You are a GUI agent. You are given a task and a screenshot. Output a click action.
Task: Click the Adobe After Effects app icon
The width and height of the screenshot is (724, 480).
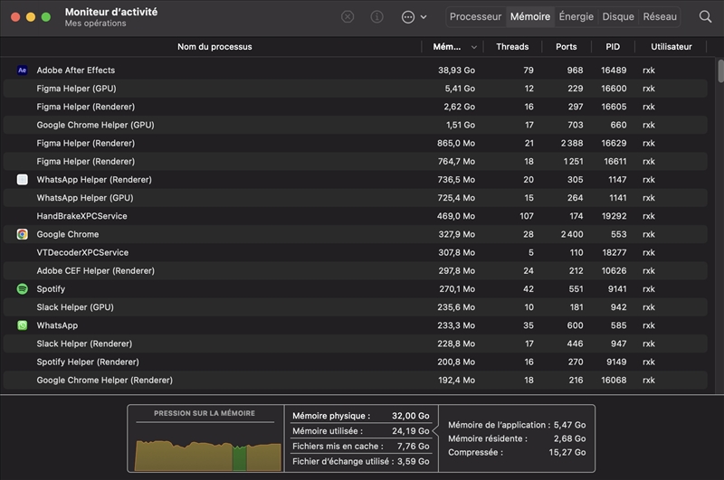pos(22,71)
